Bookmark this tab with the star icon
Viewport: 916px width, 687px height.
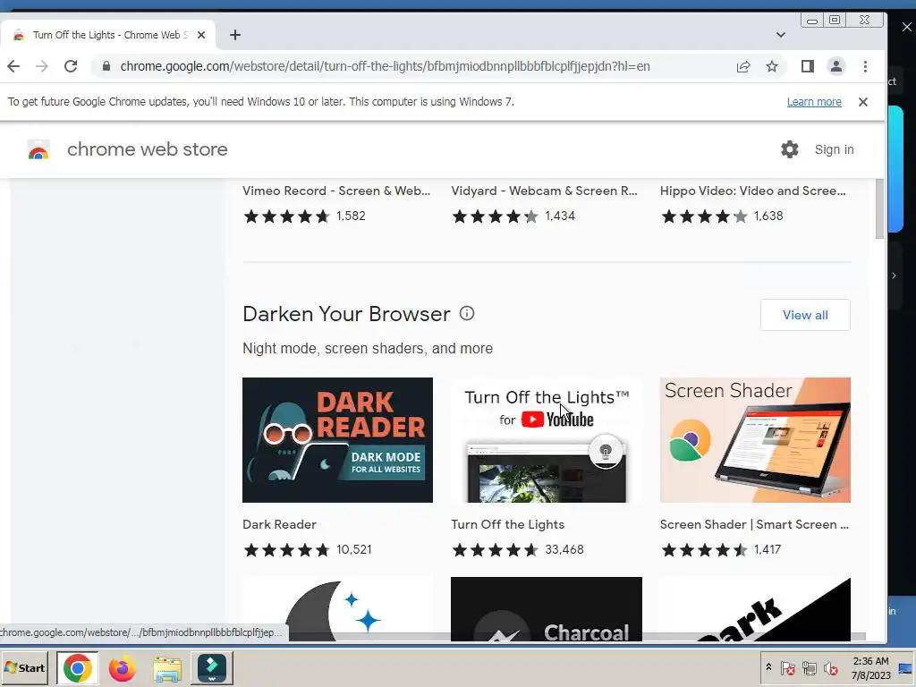coord(772,66)
